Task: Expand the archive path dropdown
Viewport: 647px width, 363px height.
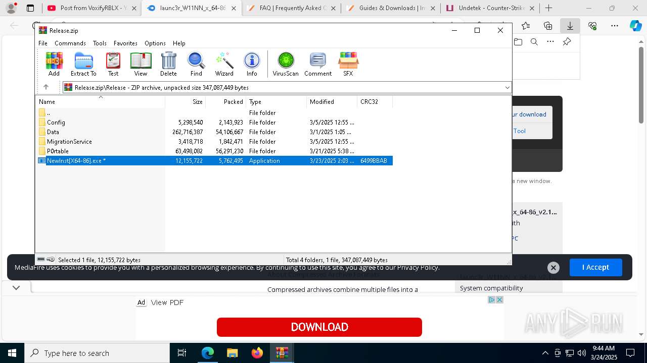Action: pos(507,87)
